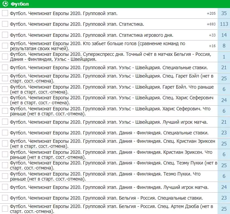This screenshot has width=230, height=214.
Task: Tick checkbox for 'Групповой этап.' row
Action: coord(5,13)
